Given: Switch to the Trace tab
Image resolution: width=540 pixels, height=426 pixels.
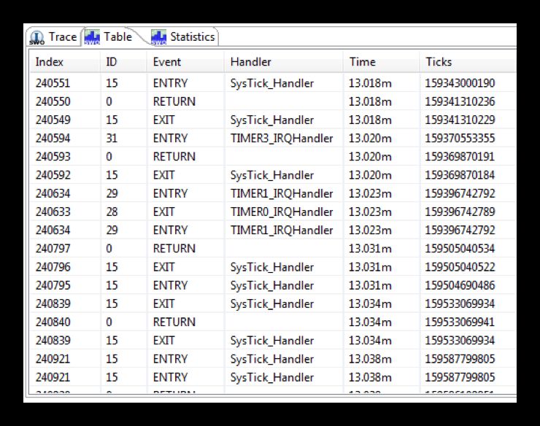Looking at the screenshot, I should 54,36.
